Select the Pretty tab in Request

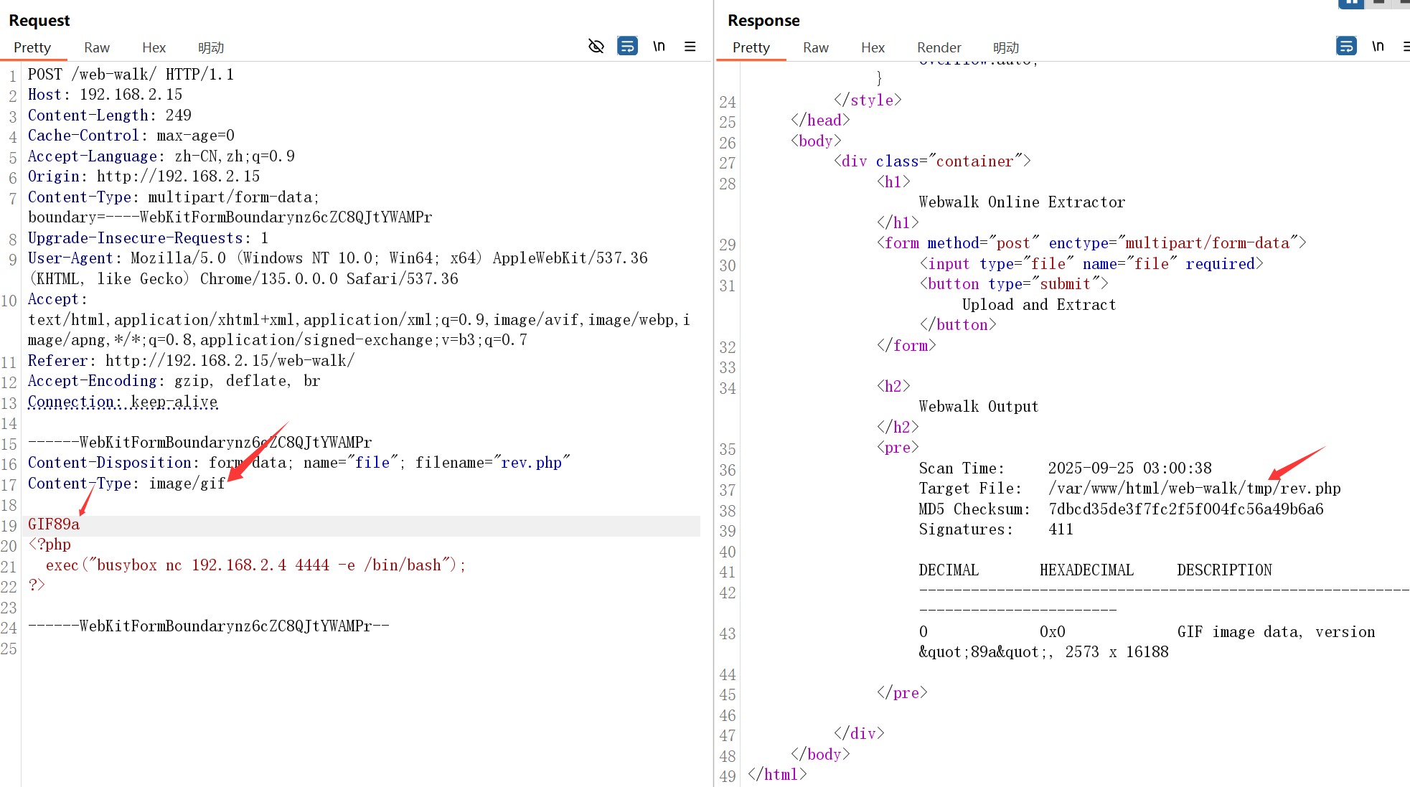[x=32, y=47]
